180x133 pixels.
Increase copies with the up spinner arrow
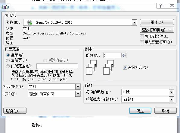click(x=123, y=54)
